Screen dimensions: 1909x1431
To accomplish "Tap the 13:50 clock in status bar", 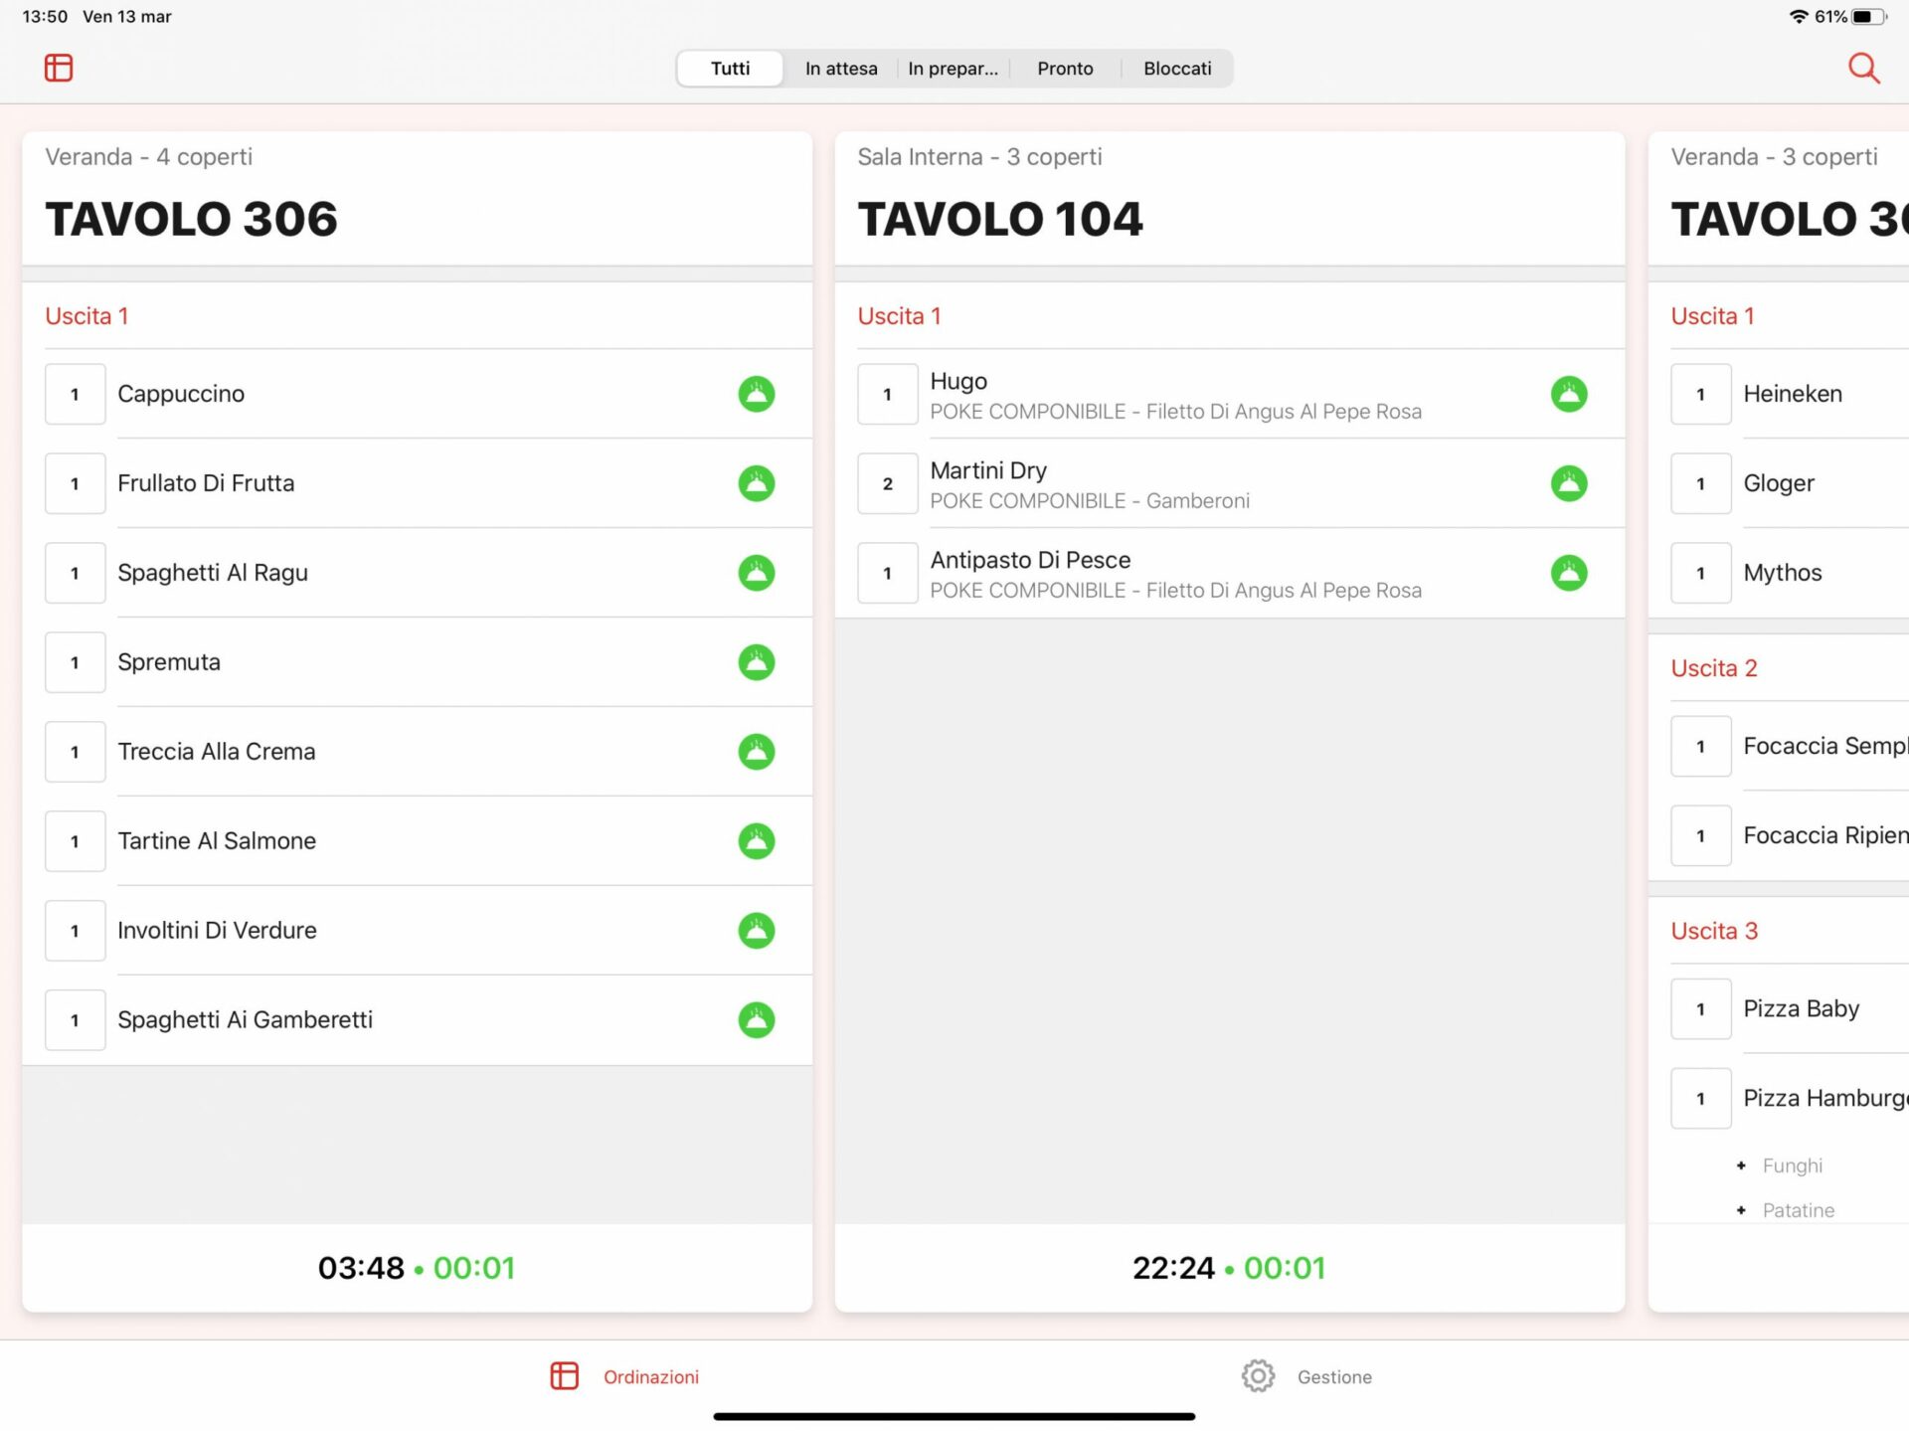I will 45,17.
